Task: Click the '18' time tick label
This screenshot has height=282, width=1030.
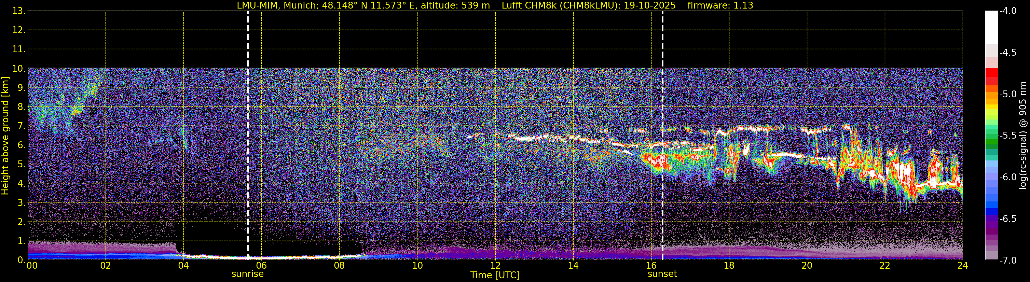Action: [729, 266]
